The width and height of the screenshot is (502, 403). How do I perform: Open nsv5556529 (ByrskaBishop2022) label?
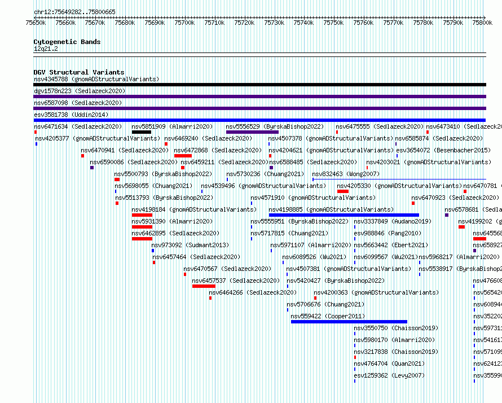[275, 126]
